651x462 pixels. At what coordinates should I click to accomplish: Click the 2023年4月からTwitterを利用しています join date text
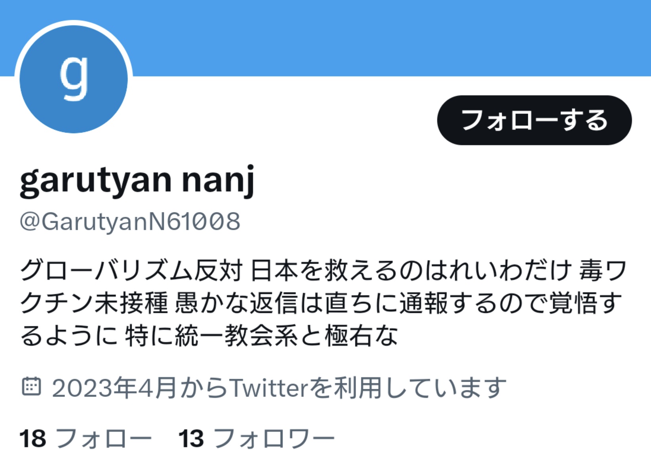tap(279, 388)
